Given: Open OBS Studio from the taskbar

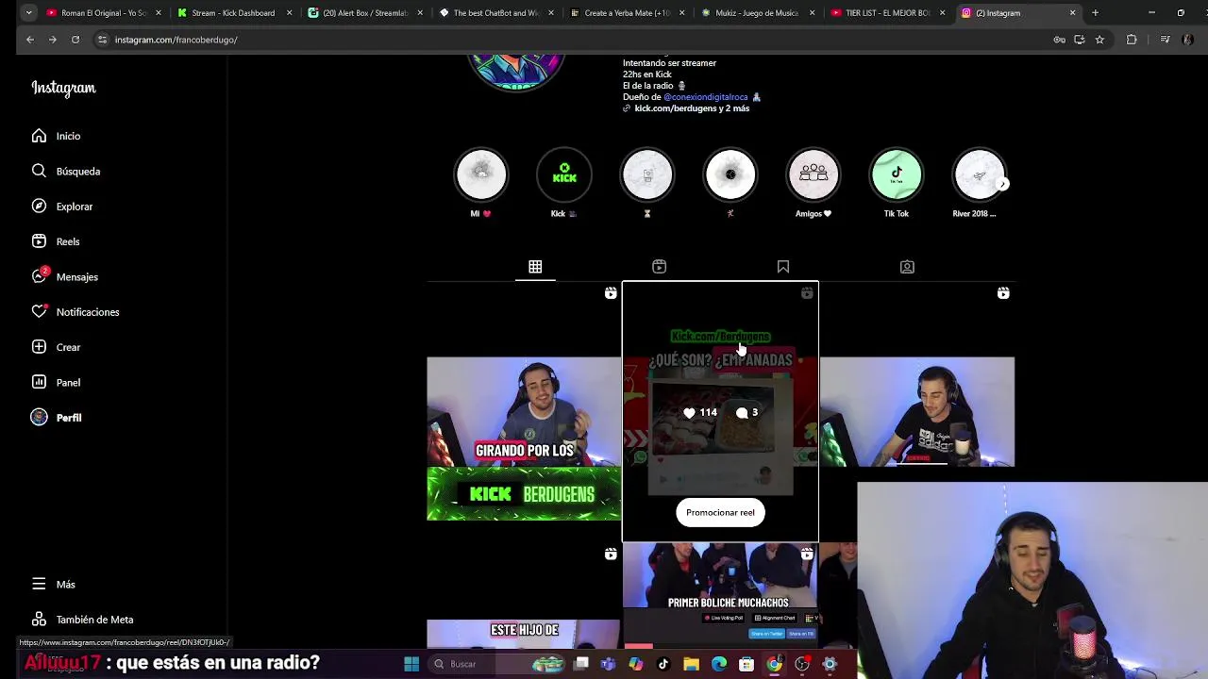Looking at the screenshot, I should [802, 664].
